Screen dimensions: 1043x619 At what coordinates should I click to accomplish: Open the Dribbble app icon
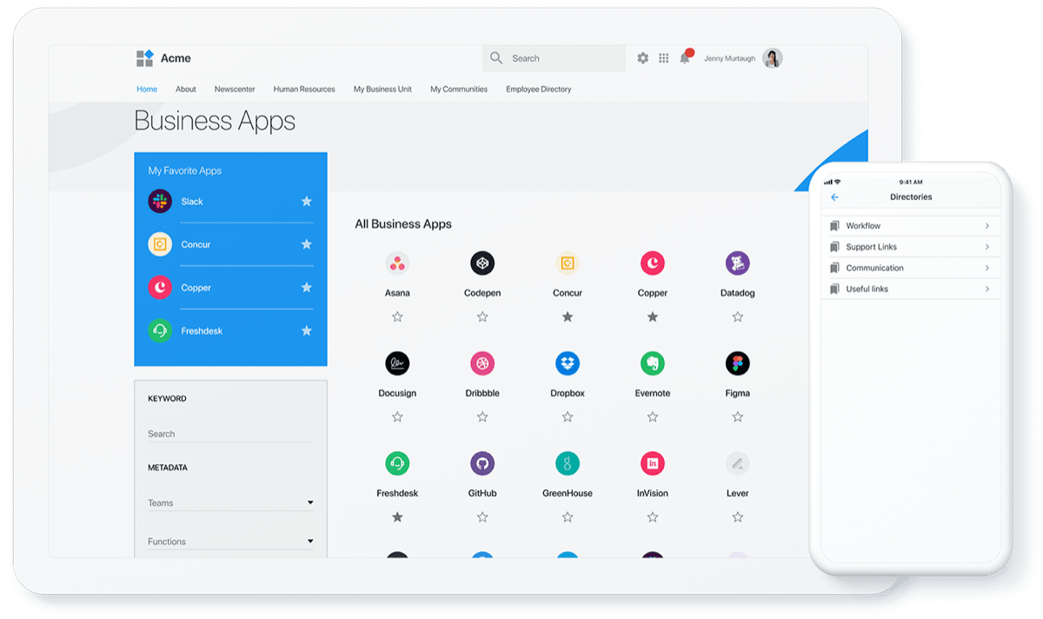[482, 363]
